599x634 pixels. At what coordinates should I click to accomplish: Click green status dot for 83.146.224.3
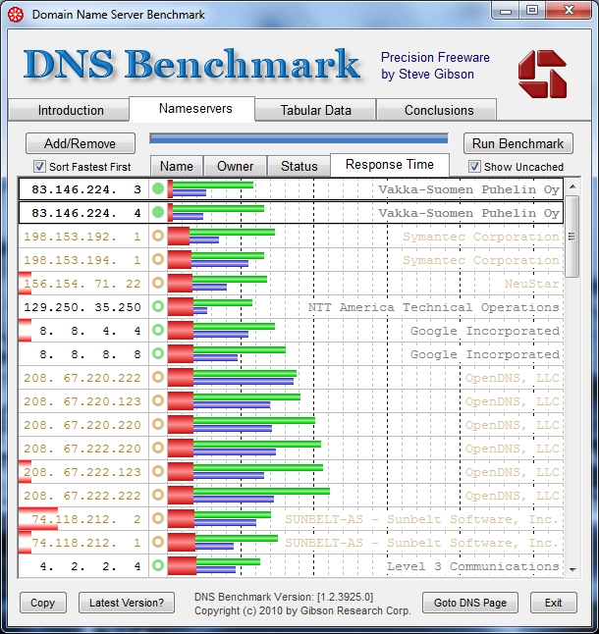(158, 189)
